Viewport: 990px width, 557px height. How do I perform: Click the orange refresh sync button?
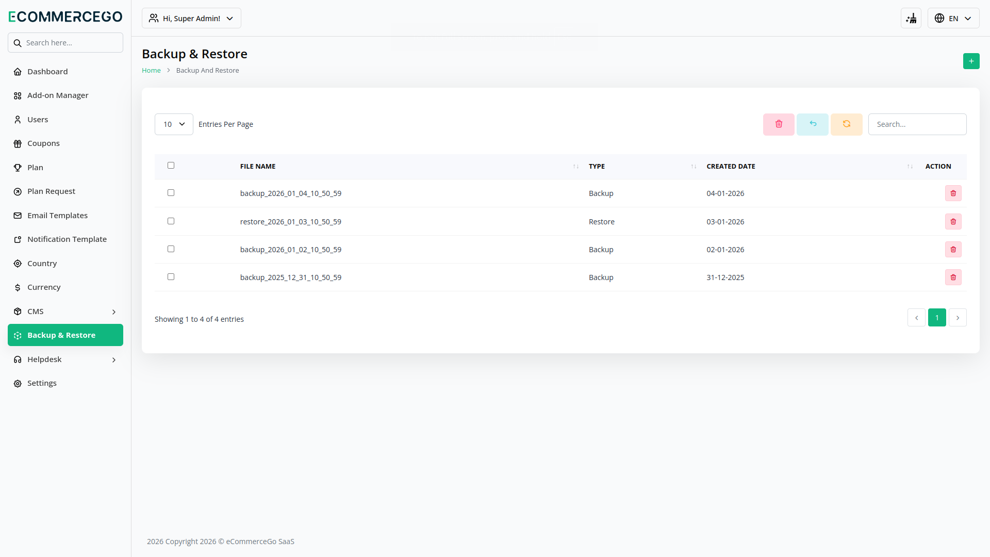pyautogui.click(x=847, y=124)
